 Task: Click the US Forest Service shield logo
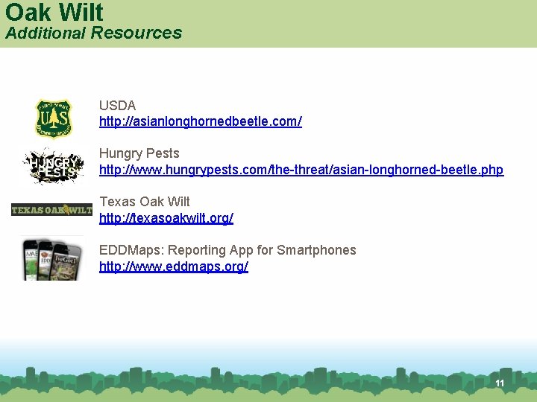pos(54,118)
